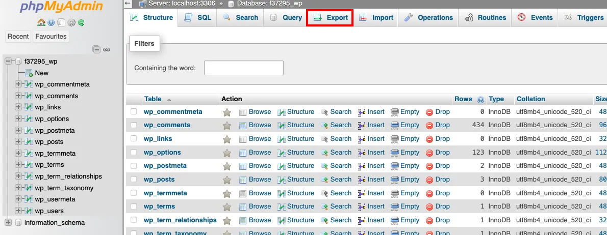607x235 pixels.
Task: Click Structure link in wp_terms row
Action: pyautogui.click(x=300, y=207)
